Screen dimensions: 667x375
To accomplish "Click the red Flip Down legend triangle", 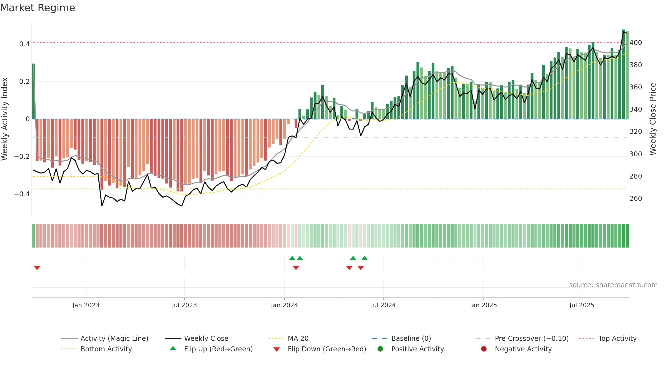I will pyautogui.click(x=277, y=349).
